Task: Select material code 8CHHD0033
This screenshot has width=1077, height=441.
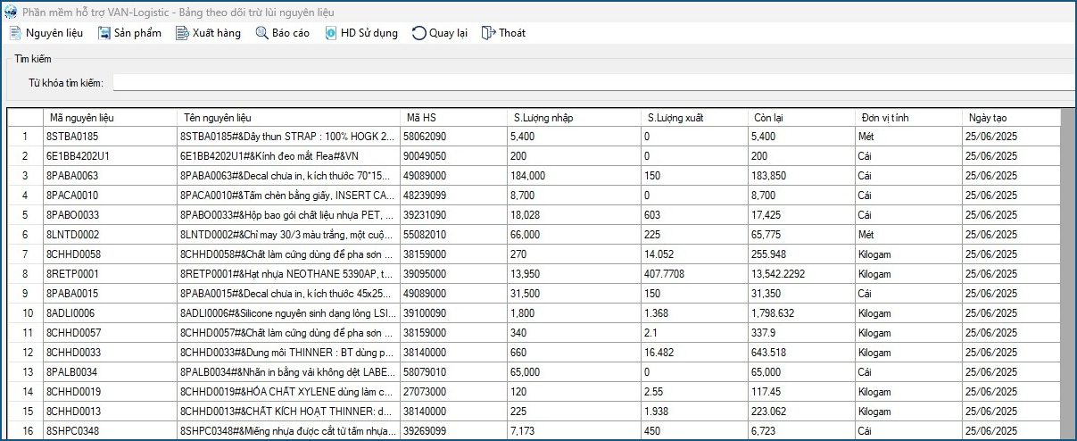Action: [x=110, y=353]
